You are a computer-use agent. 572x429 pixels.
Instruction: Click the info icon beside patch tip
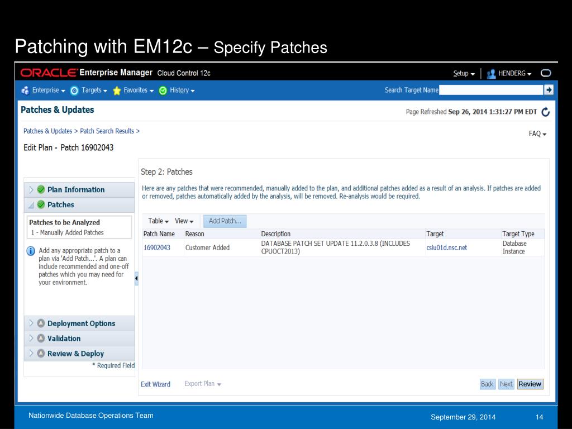(x=31, y=251)
